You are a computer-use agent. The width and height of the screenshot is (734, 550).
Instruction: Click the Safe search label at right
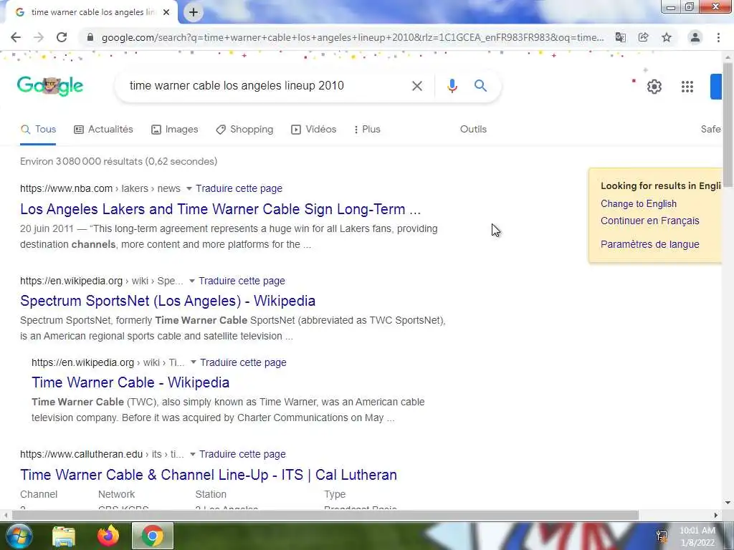(x=710, y=130)
